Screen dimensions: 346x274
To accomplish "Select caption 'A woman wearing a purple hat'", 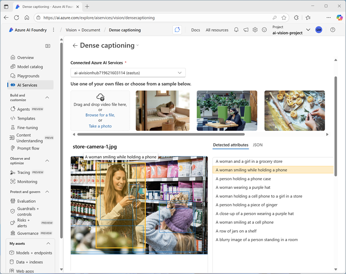I will coord(243,188).
